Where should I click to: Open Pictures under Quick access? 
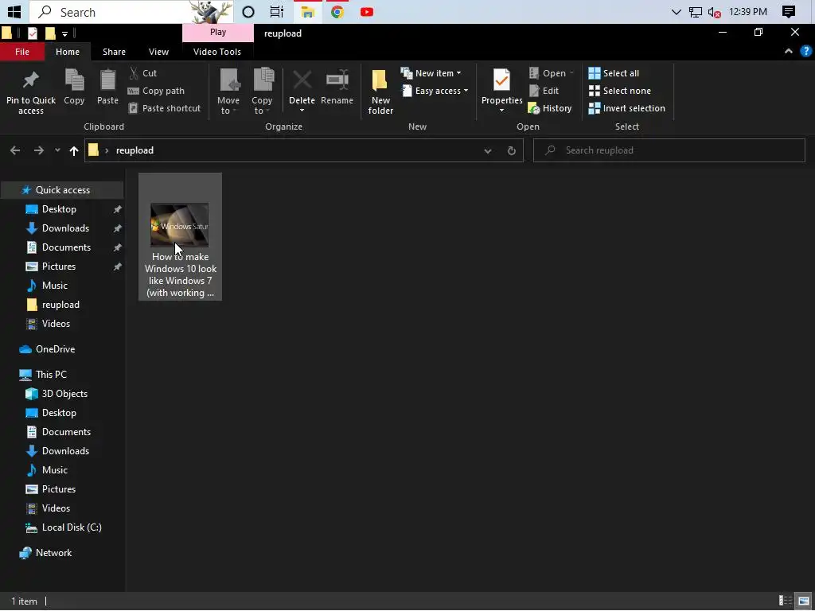(x=59, y=267)
